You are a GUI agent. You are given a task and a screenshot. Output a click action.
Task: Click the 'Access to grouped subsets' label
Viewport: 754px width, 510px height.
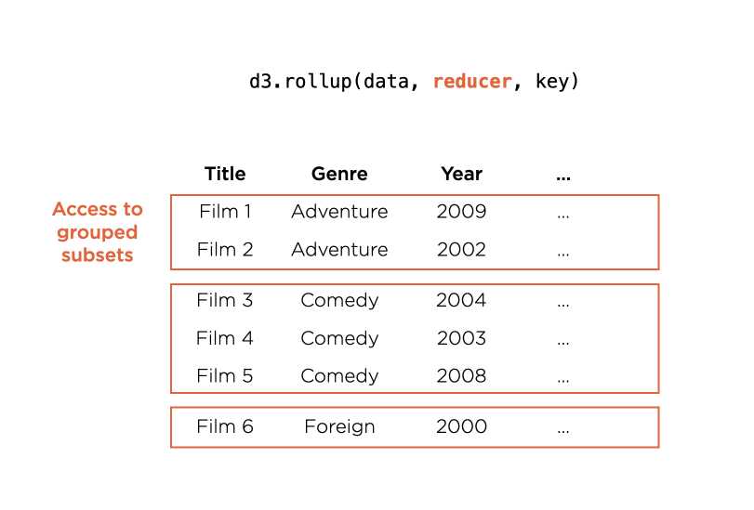click(x=98, y=231)
